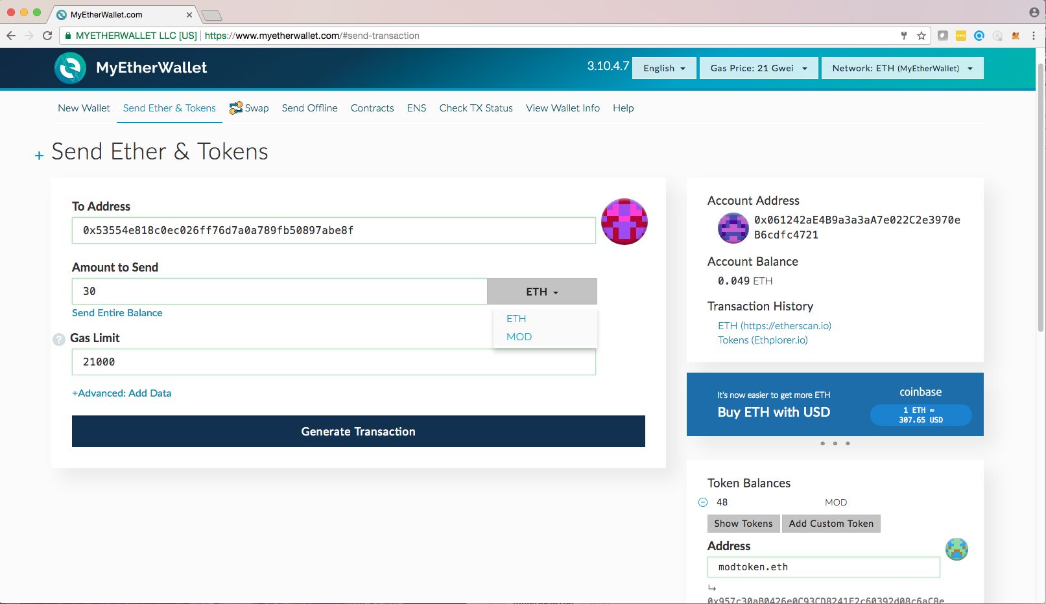This screenshot has width=1046, height=604.
Task: Close the MyEtherWallet.com browser tab
Action: (189, 14)
